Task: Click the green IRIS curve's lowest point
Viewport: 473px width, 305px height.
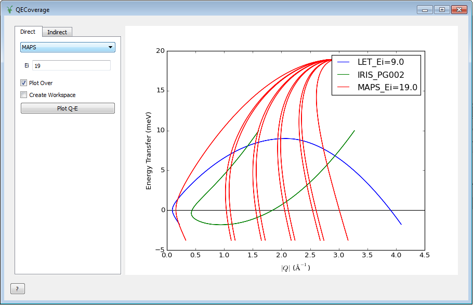Action: coord(224,225)
